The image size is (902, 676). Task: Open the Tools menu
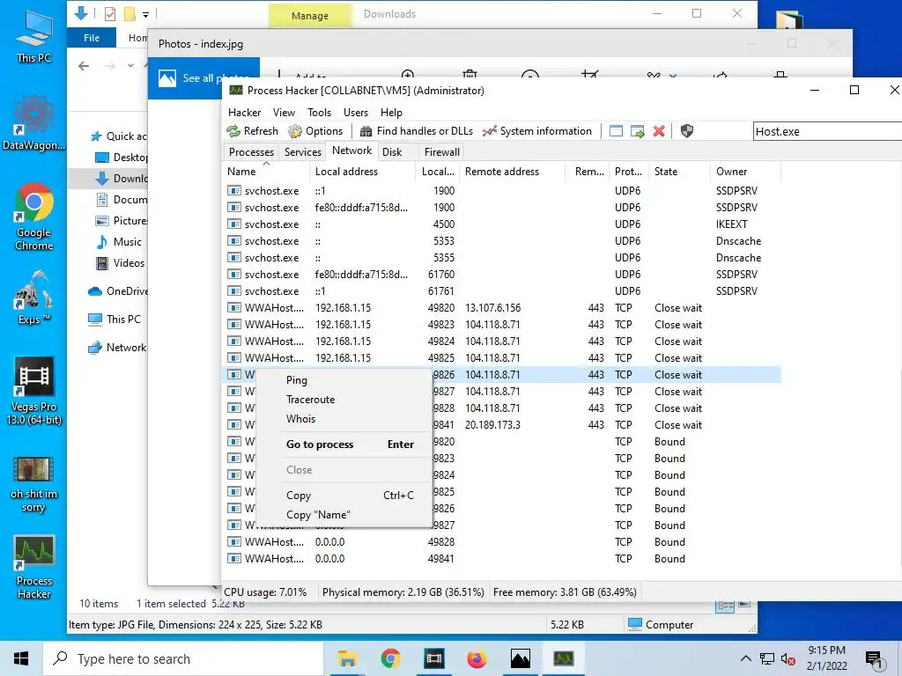click(319, 113)
